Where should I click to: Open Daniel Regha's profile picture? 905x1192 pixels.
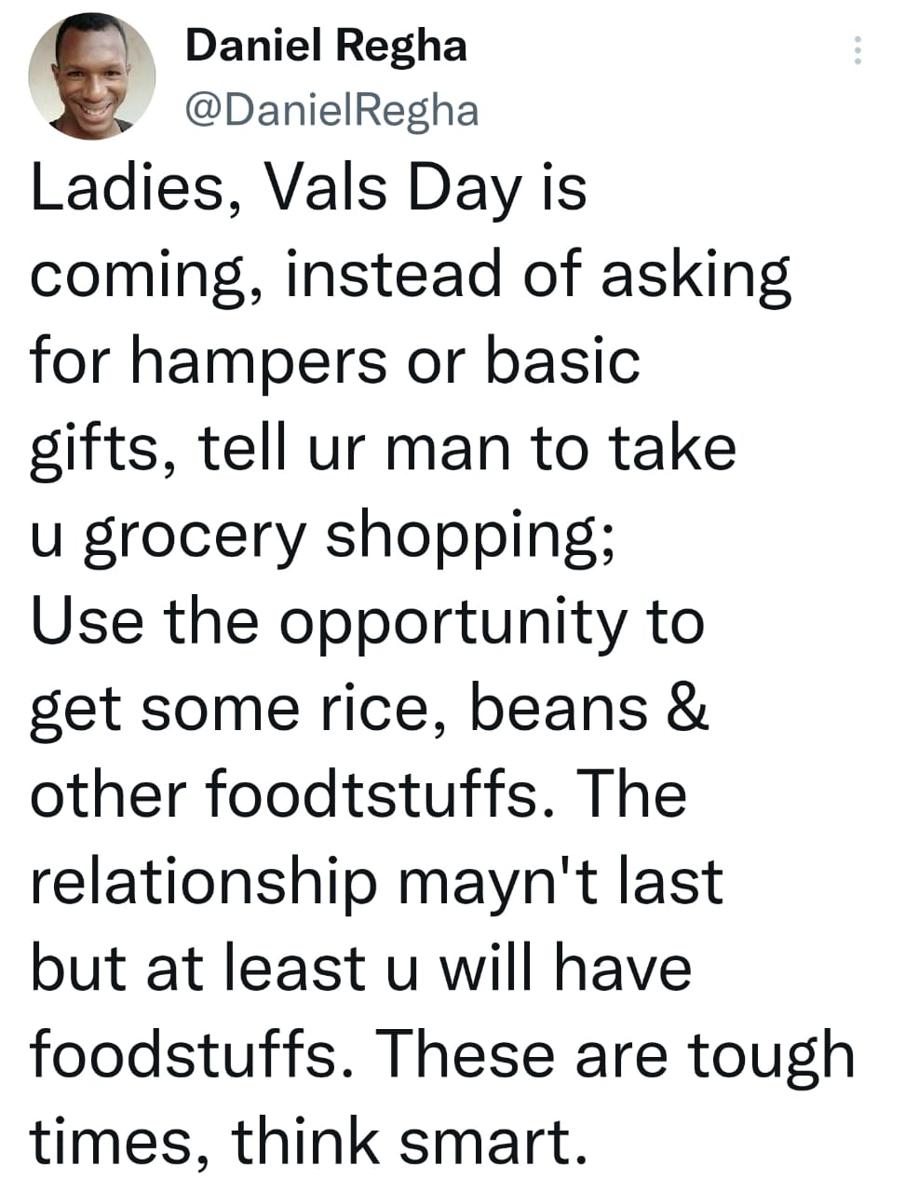point(91,76)
